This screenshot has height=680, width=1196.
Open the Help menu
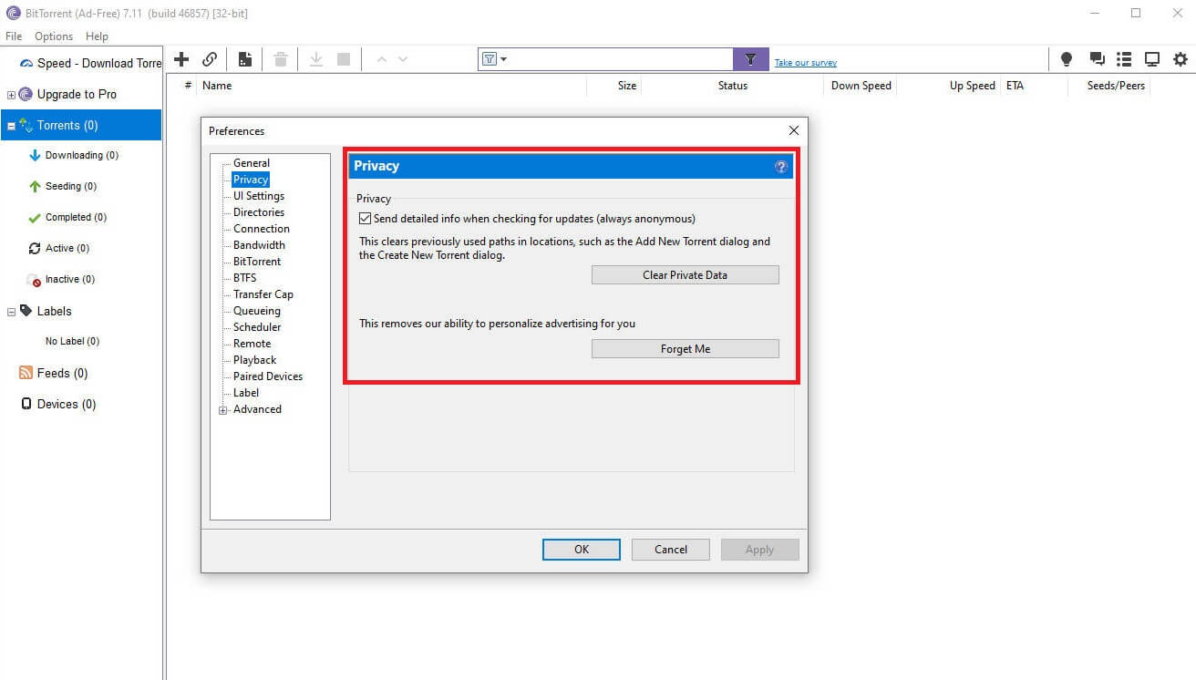pos(97,36)
